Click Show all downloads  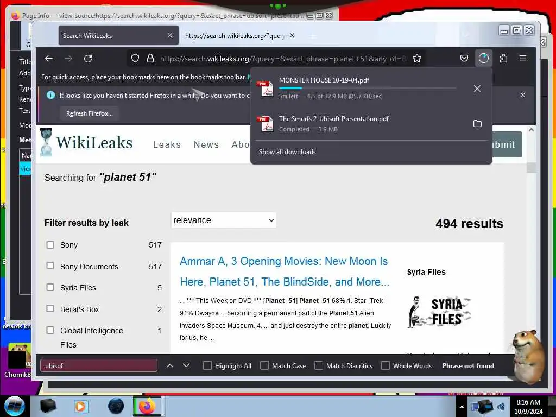click(x=287, y=152)
